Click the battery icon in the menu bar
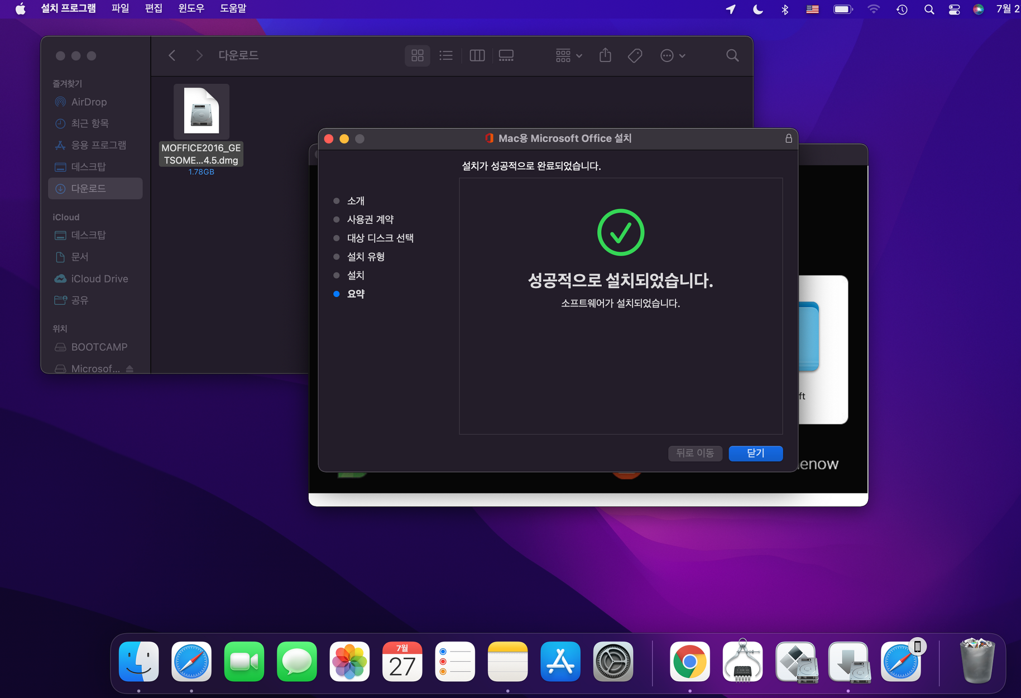Screen dimensions: 1021x698 tap(843, 9)
